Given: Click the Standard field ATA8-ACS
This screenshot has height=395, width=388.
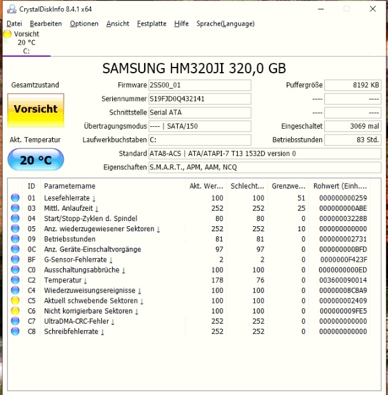Looking at the screenshot, I should 265,154.
